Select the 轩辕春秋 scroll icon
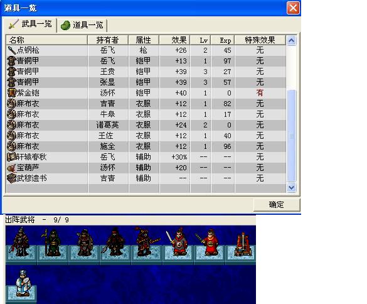367x304 pixels. pyautogui.click(x=11, y=157)
